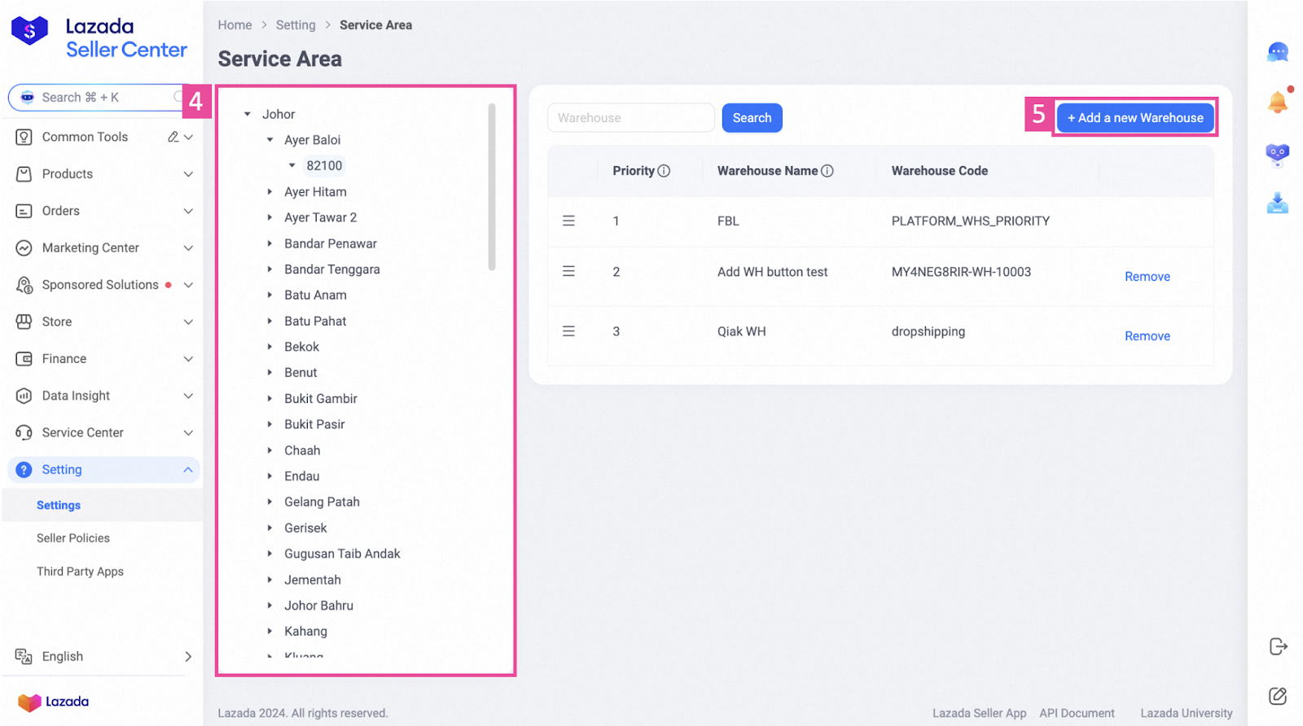Focus the Warehouse search input field
This screenshot has width=1303, height=726.
click(630, 118)
